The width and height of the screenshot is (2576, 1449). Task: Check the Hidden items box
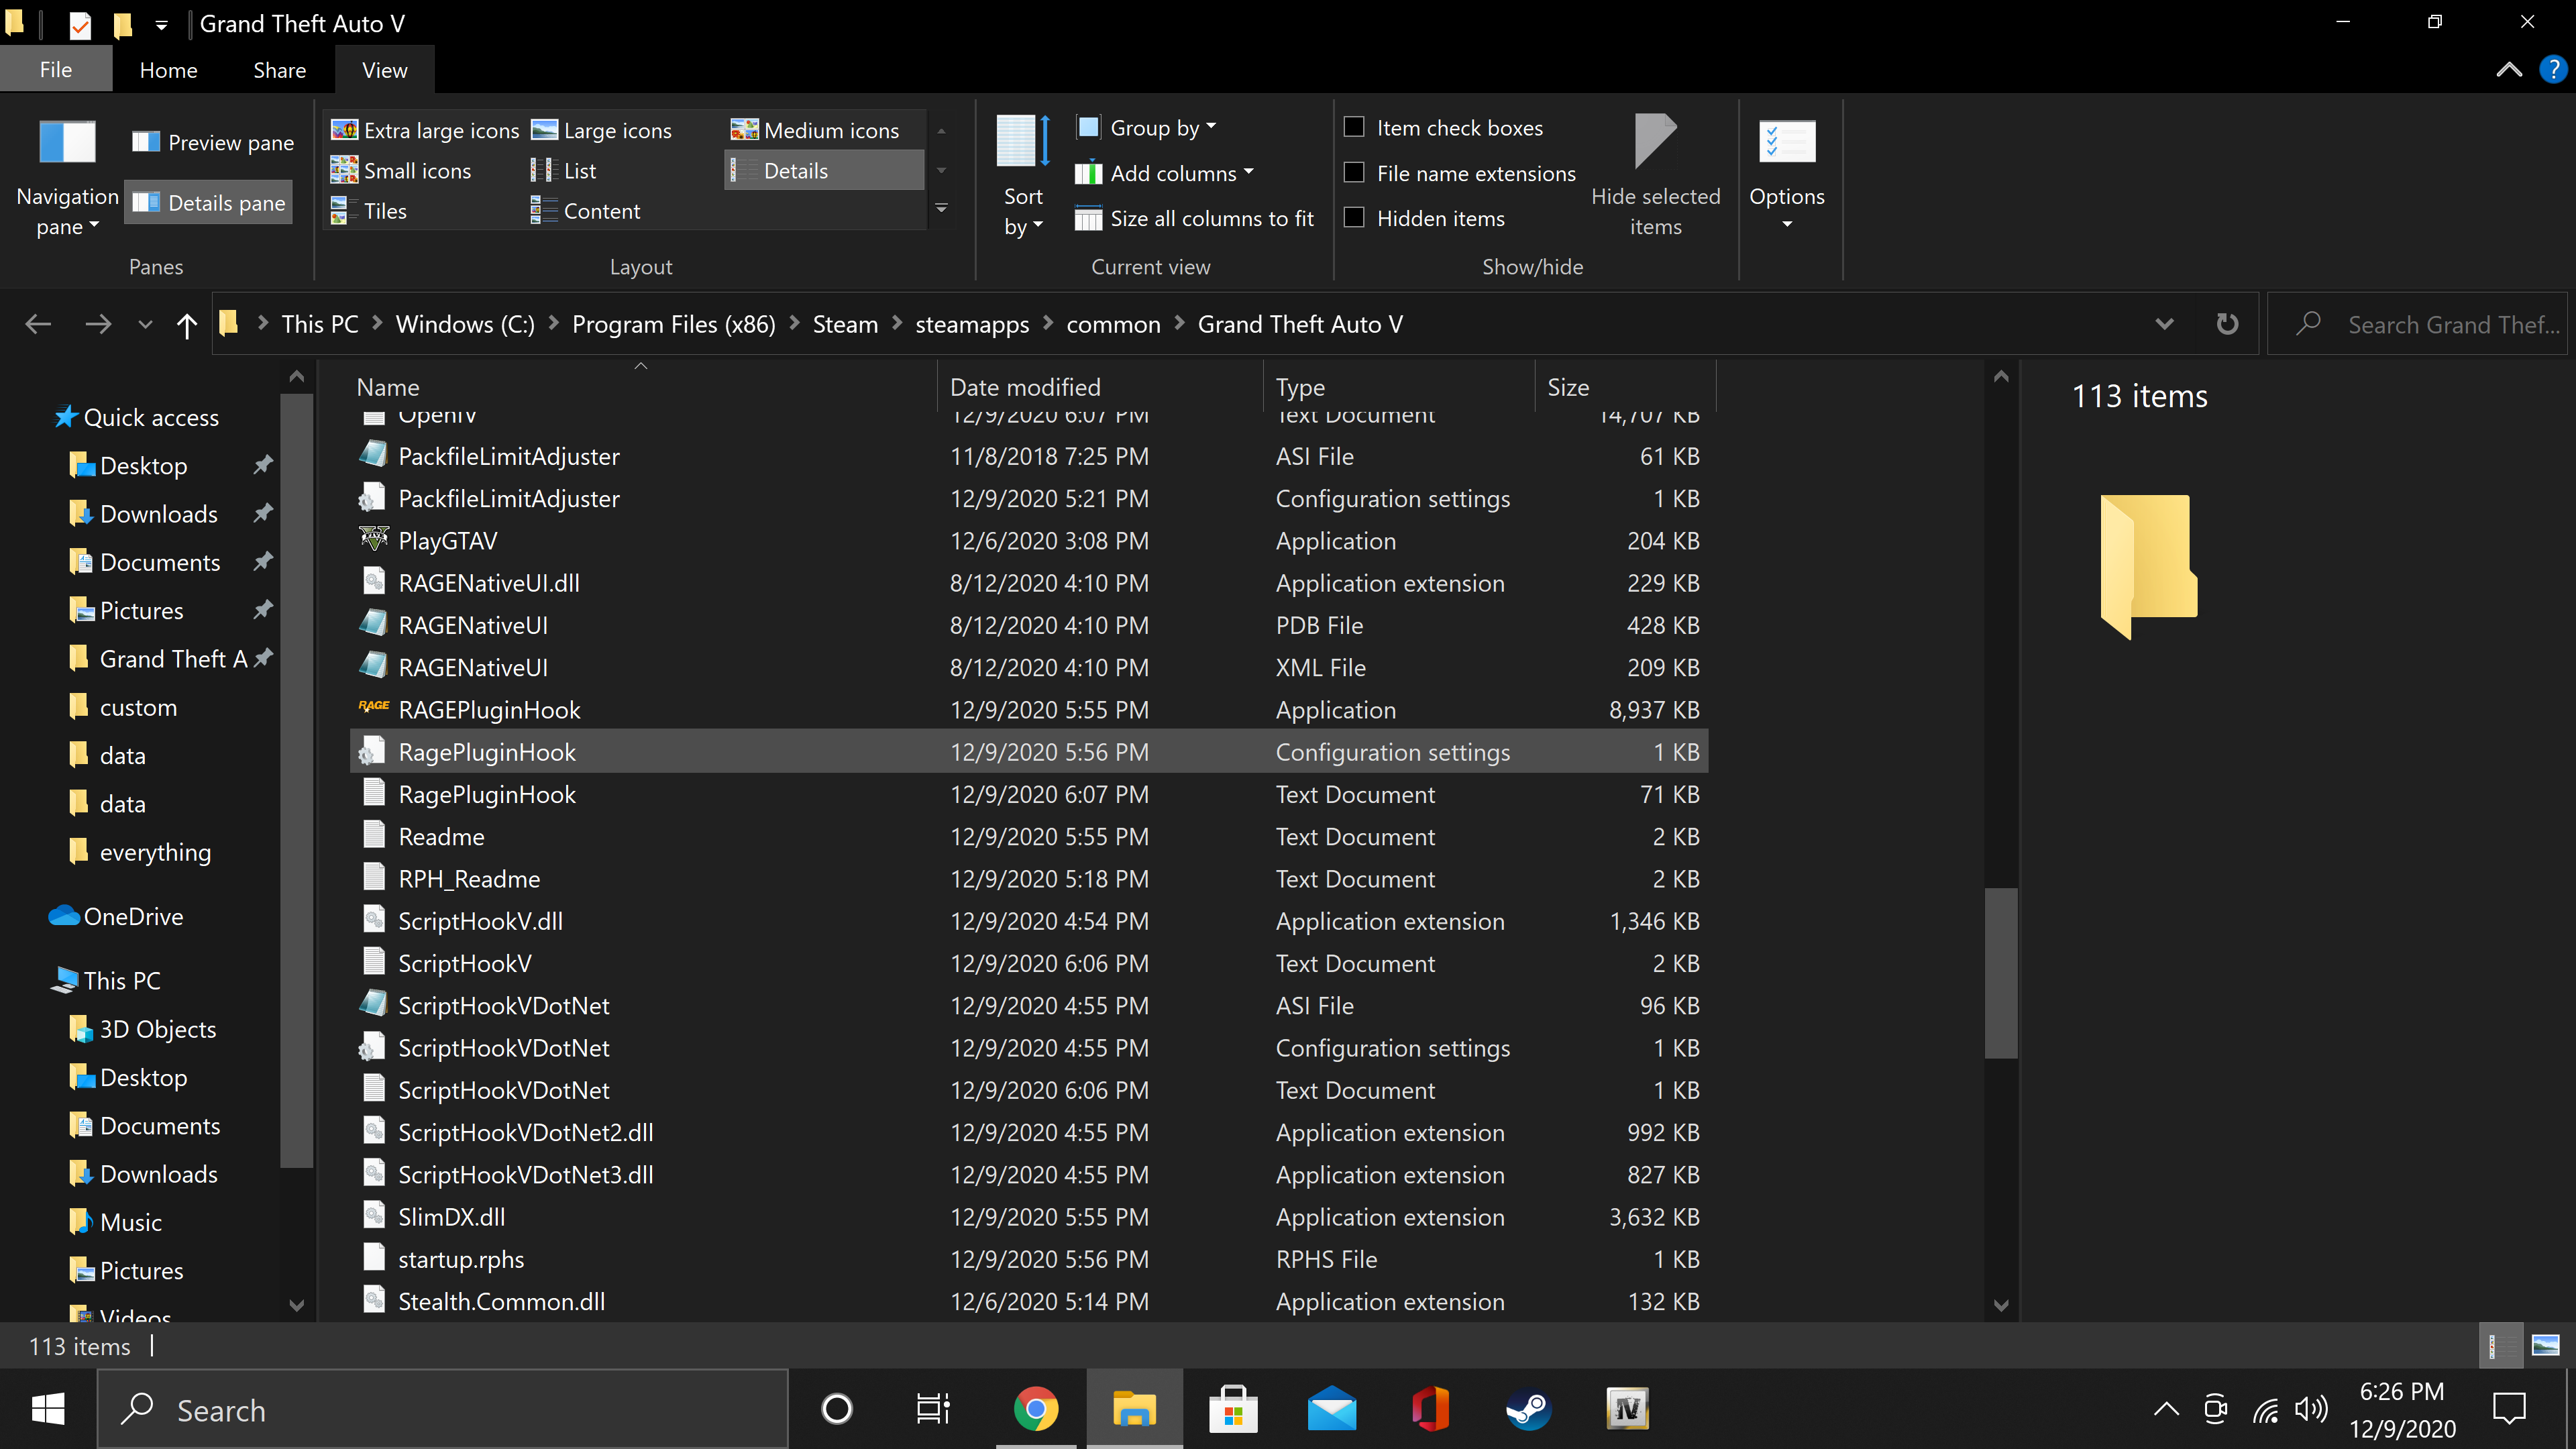click(1354, 218)
